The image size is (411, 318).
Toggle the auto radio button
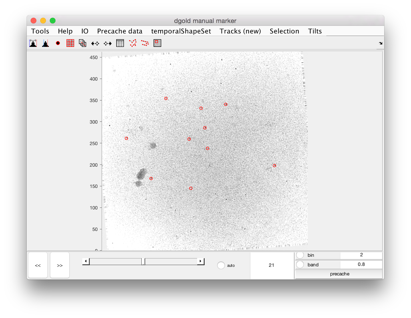point(221,265)
